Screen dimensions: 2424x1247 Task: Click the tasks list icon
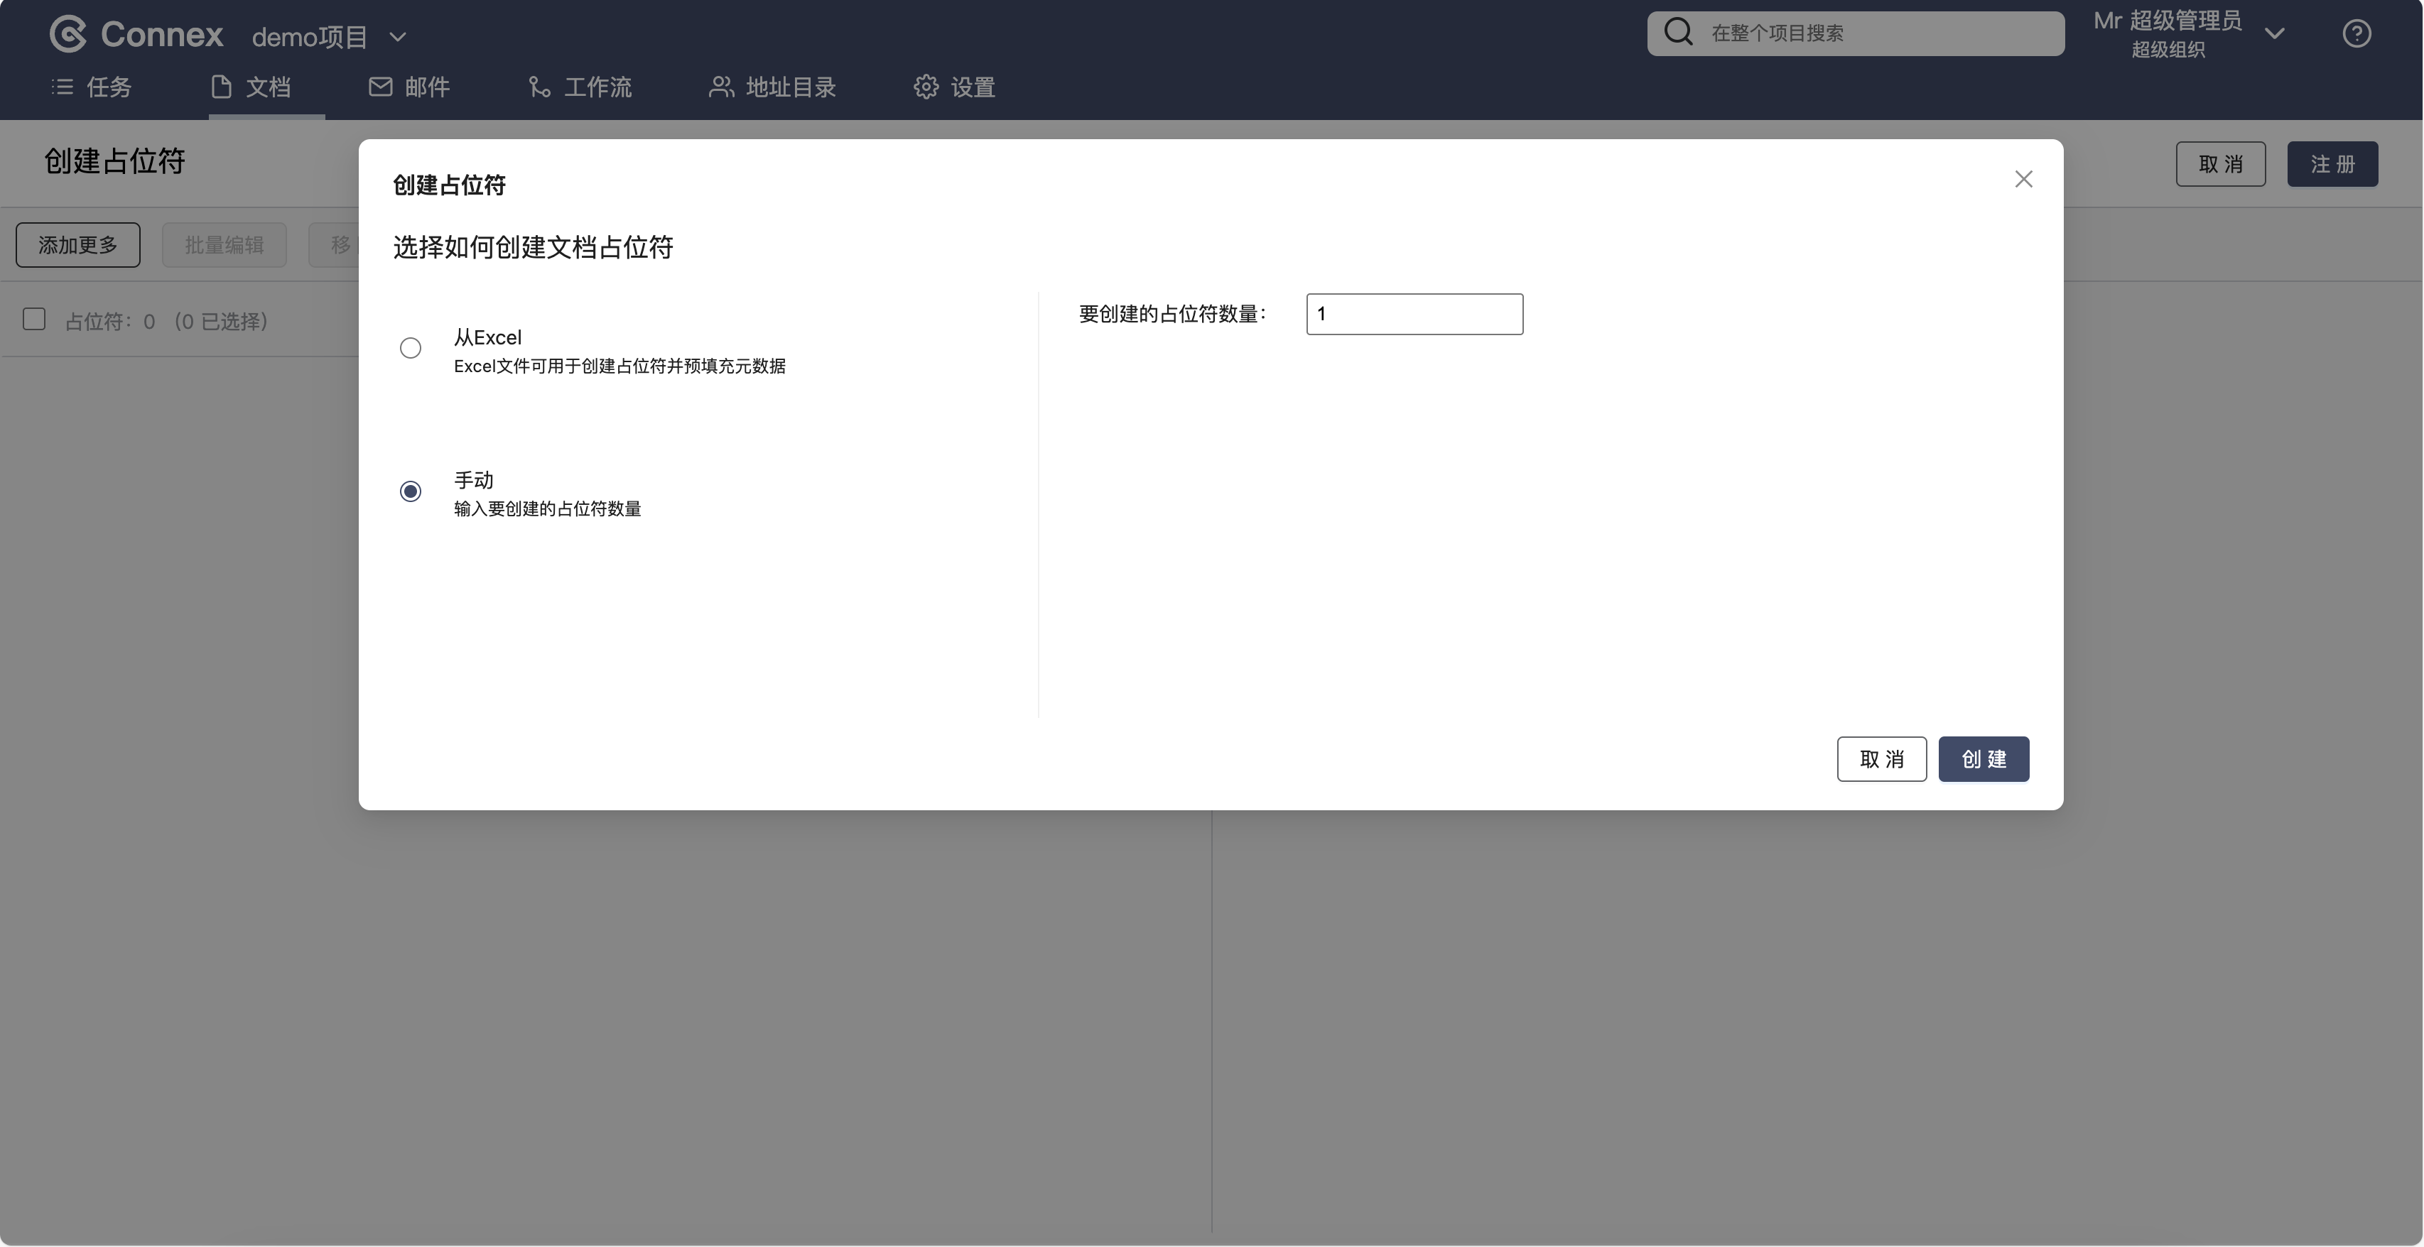pyautogui.click(x=62, y=87)
